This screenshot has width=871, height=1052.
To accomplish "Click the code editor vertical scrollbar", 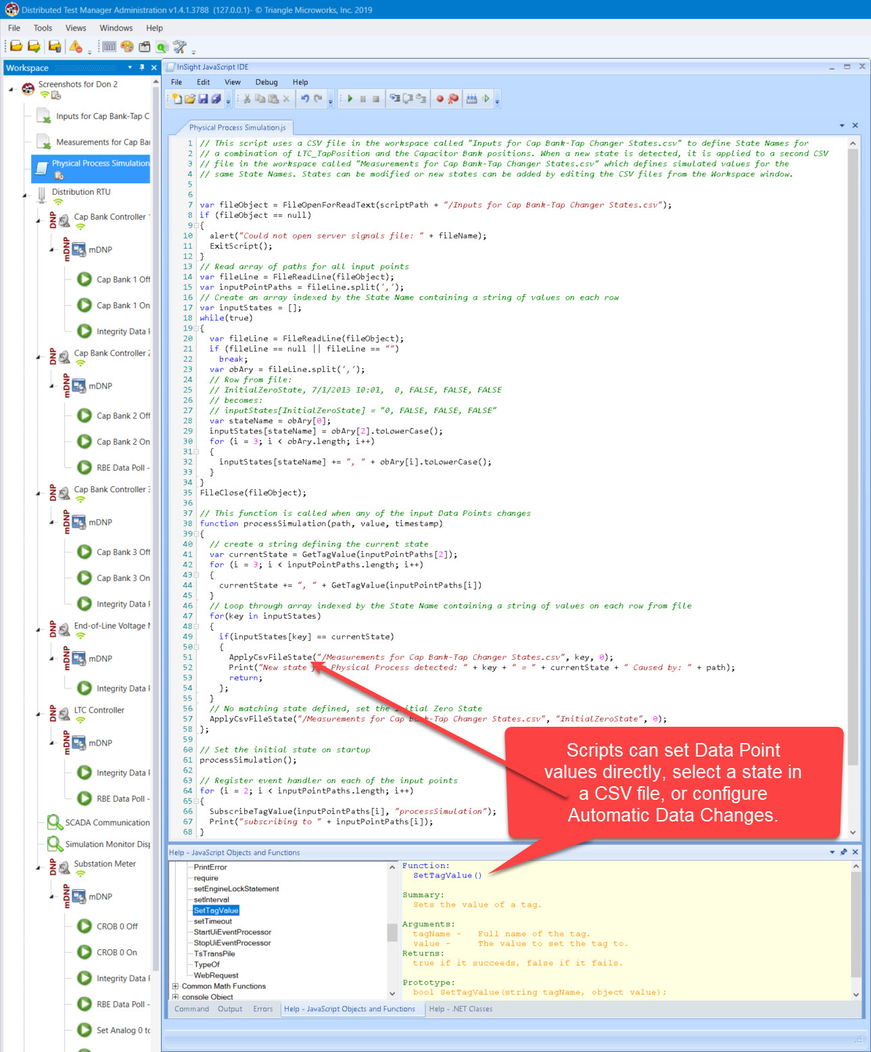I will (x=853, y=473).
